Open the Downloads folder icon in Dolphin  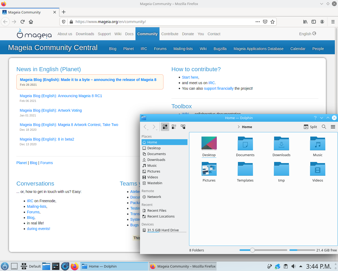pyautogui.click(x=281, y=143)
